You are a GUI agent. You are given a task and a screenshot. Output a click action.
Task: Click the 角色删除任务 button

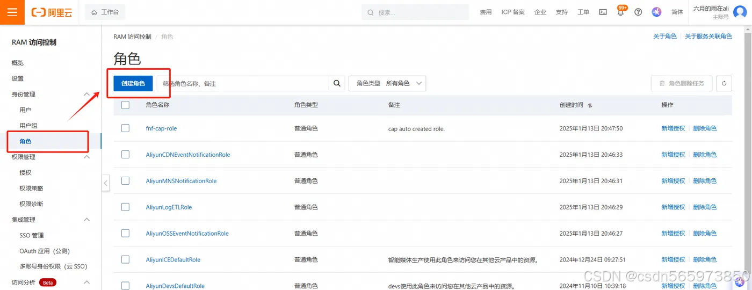tap(682, 83)
